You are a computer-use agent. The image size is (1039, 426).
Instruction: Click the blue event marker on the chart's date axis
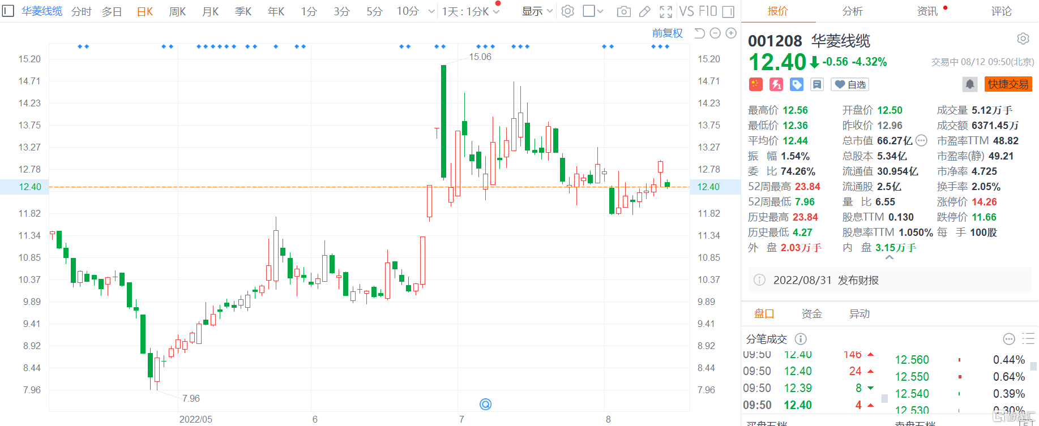tap(485, 404)
